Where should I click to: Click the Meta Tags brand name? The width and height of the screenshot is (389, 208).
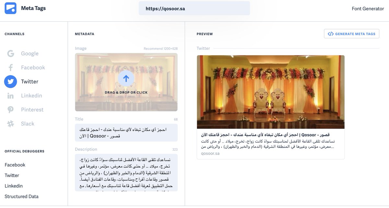pos(33,8)
